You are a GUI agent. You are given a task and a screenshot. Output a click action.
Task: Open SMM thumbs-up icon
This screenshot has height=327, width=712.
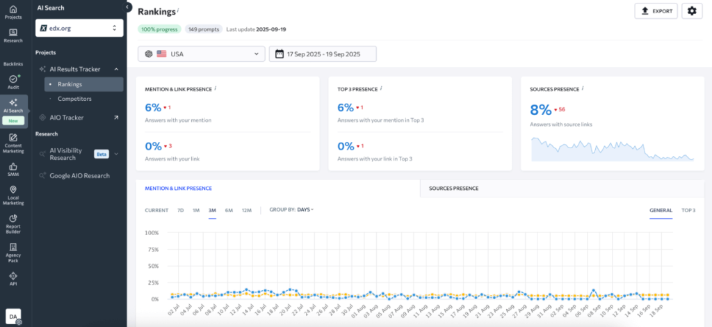13,170
